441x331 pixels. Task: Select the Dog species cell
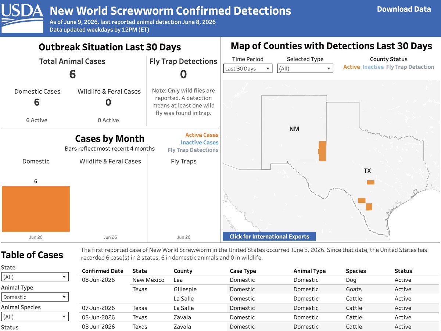coord(351,280)
